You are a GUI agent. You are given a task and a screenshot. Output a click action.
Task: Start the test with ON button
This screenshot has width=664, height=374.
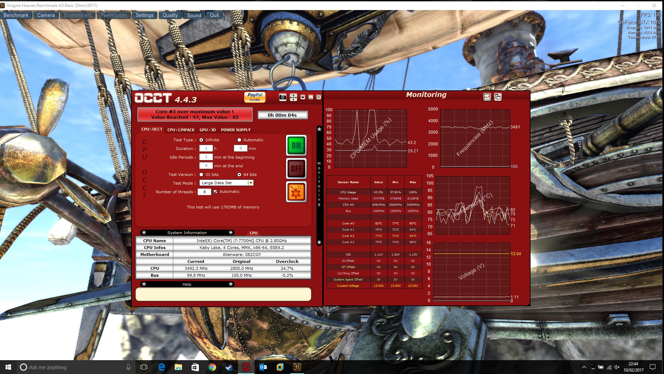(x=296, y=145)
